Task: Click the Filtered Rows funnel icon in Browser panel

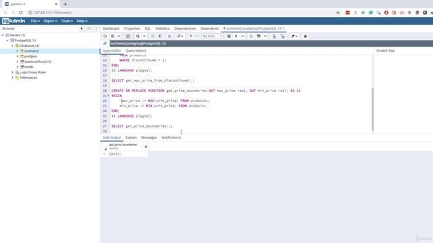Action: (96, 28)
